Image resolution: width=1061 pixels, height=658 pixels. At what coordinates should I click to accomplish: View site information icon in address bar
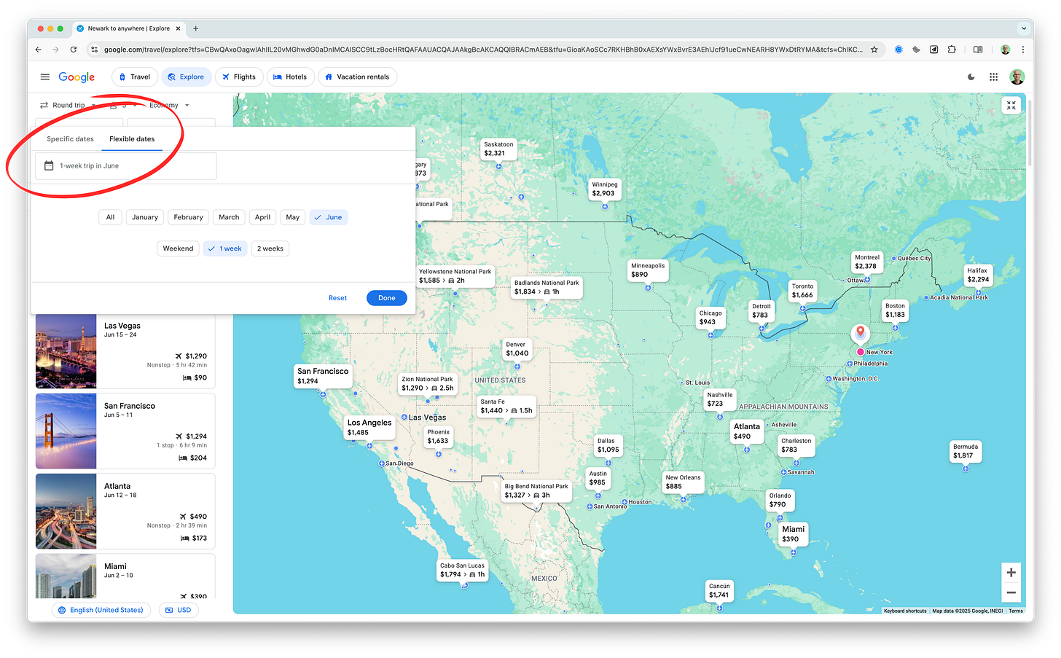pyautogui.click(x=93, y=50)
